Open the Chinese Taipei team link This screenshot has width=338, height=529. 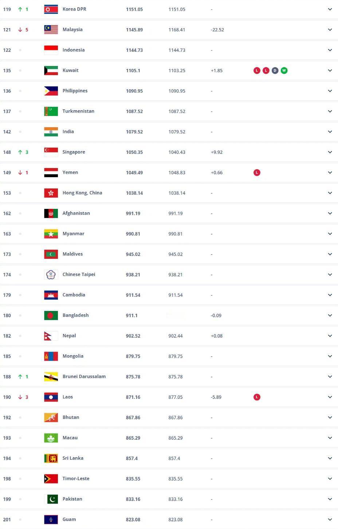coord(79,275)
